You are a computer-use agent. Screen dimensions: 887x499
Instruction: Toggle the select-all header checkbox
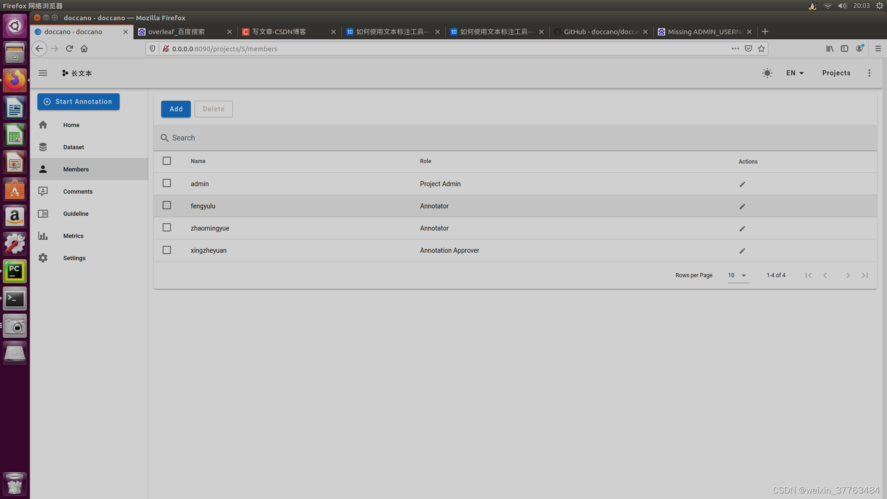click(167, 161)
